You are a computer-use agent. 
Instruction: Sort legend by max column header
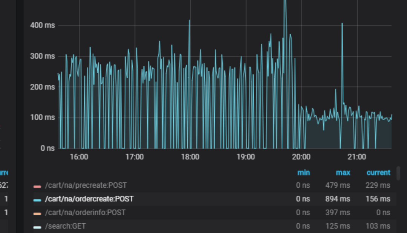(343, 173)
